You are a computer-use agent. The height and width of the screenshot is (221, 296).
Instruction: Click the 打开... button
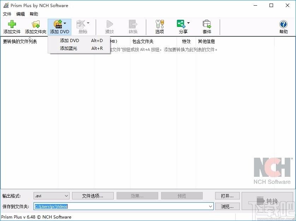(227, 196)
